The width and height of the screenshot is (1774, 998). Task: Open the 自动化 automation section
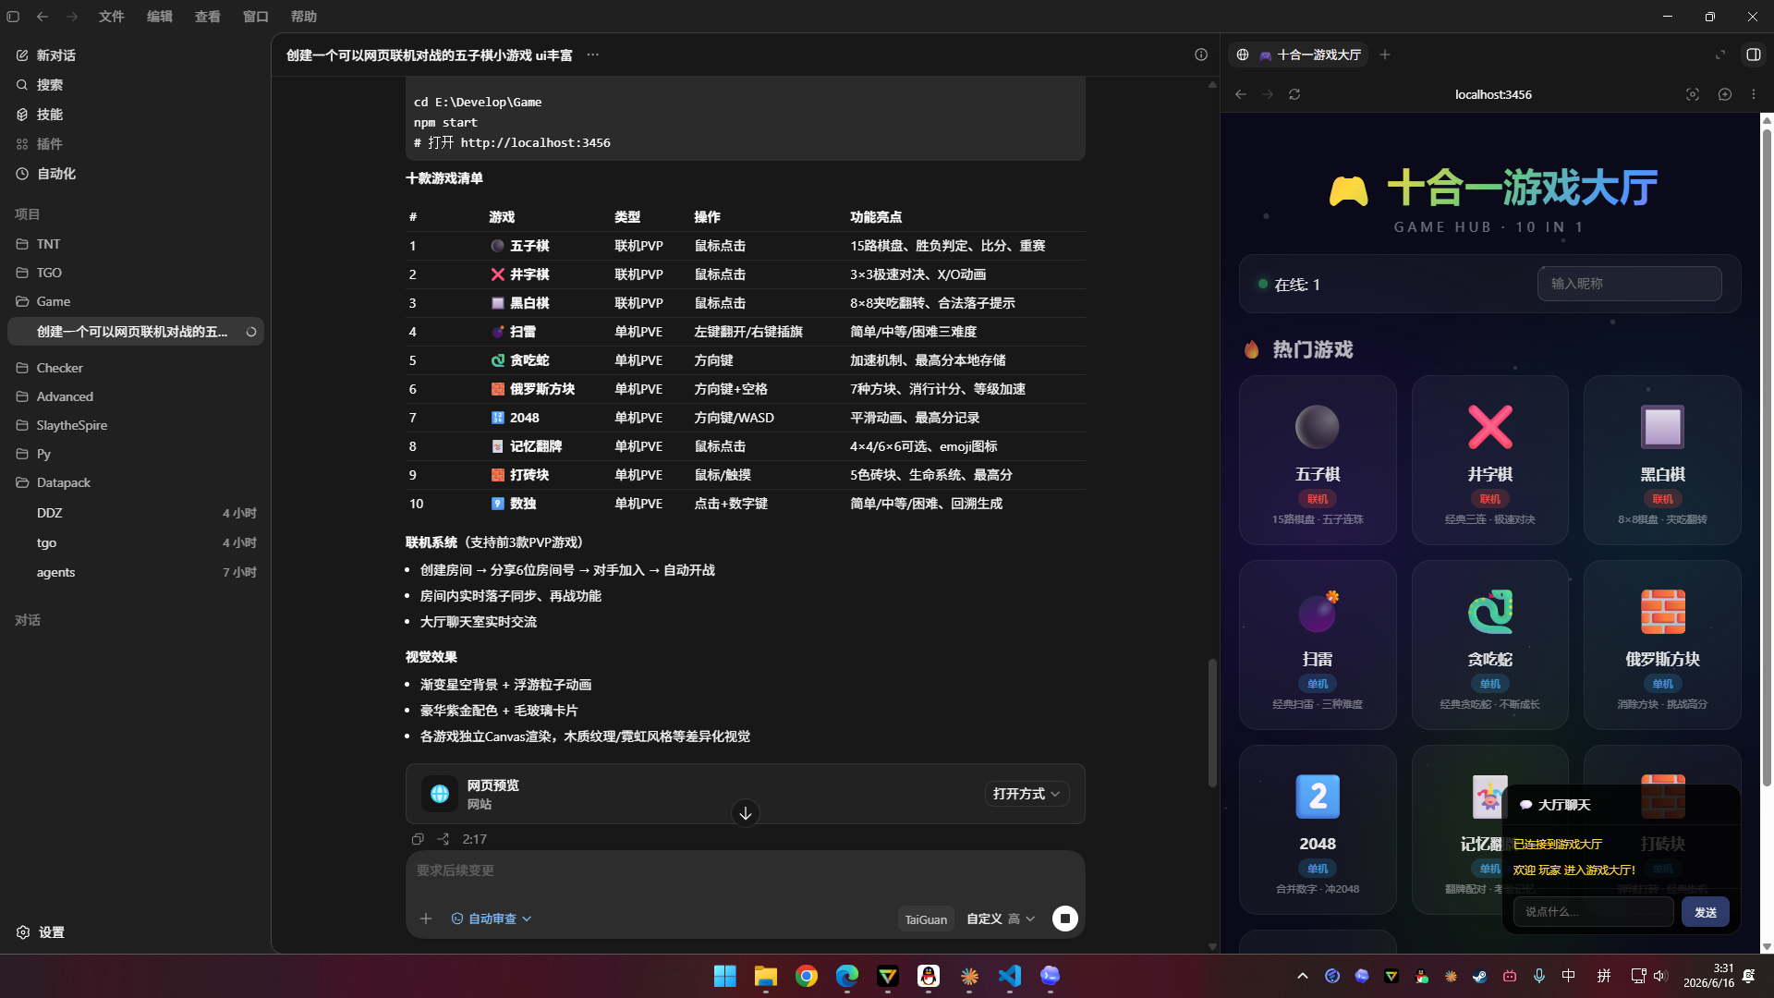point(55,174)
